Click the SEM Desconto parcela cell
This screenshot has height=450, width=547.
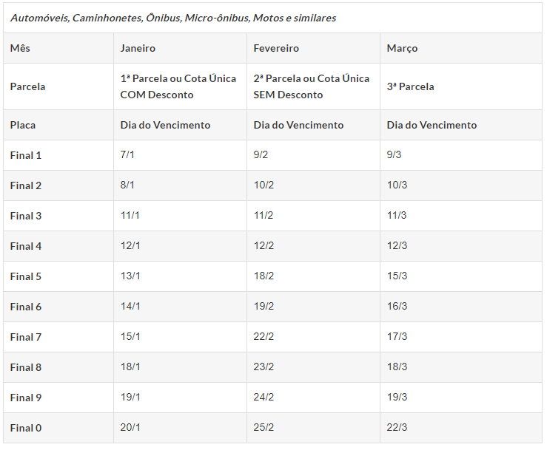311,86
